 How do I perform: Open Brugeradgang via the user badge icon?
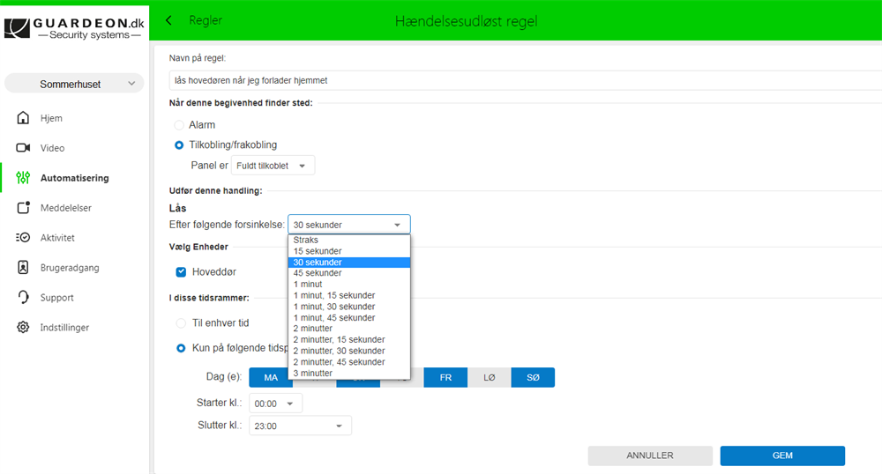coord(24,268)
